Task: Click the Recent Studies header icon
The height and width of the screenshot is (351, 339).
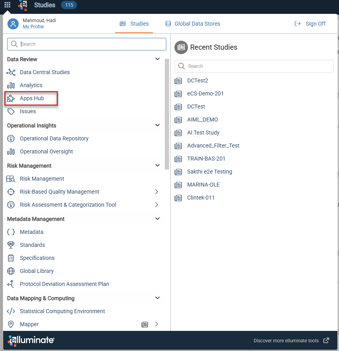Action: pyautogui.click(x=181, y=47)
